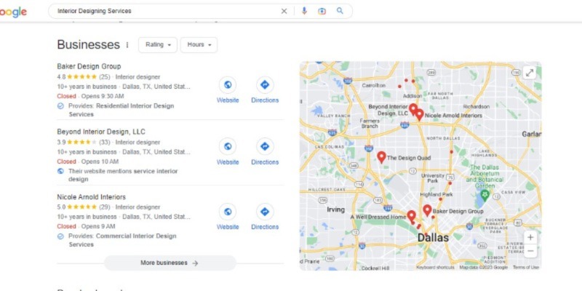Get directions icon for Baker Design Group

click(265, 85)
